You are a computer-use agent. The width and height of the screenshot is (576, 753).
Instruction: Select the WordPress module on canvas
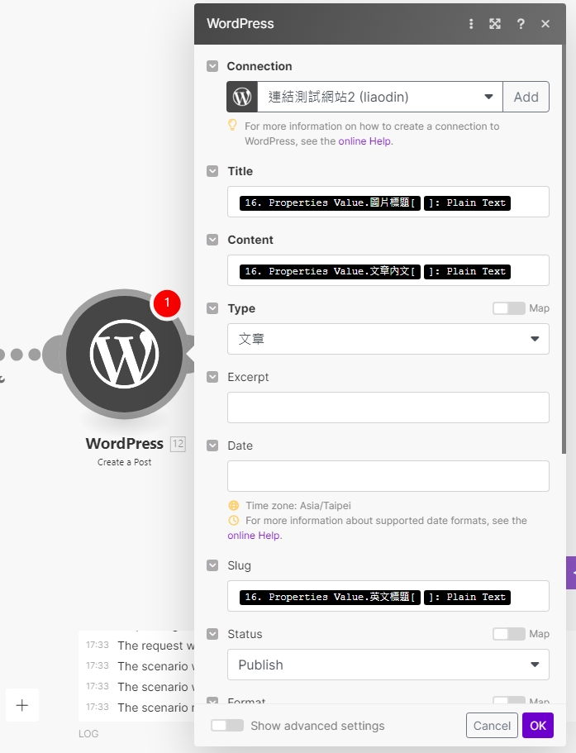click(x=124, y=354)
